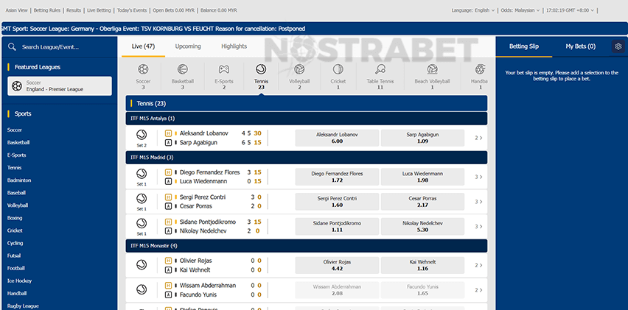Image resolution: width=628 pixels, height=310 pixels.
Task: Click the A away badge beside Sarp Agabigun
Action: pyautogui.click(x=169, y=142)
